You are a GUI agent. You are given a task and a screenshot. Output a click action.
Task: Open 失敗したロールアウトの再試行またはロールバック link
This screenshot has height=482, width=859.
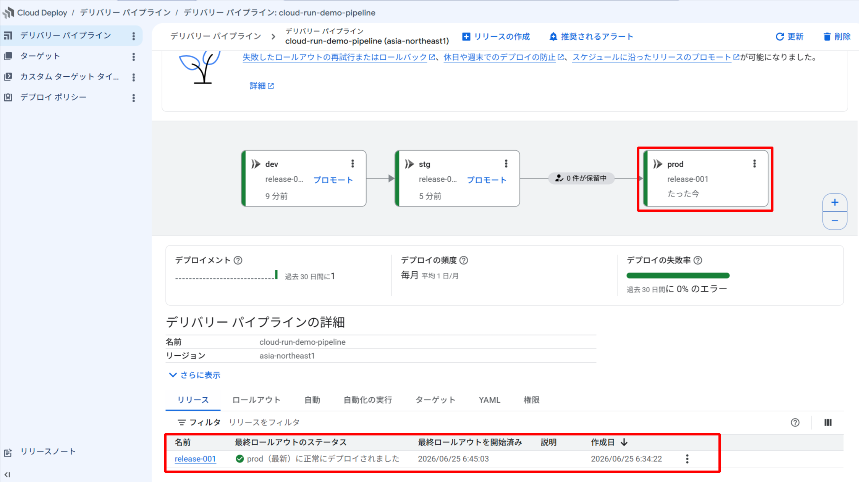(x=335, y=57)
